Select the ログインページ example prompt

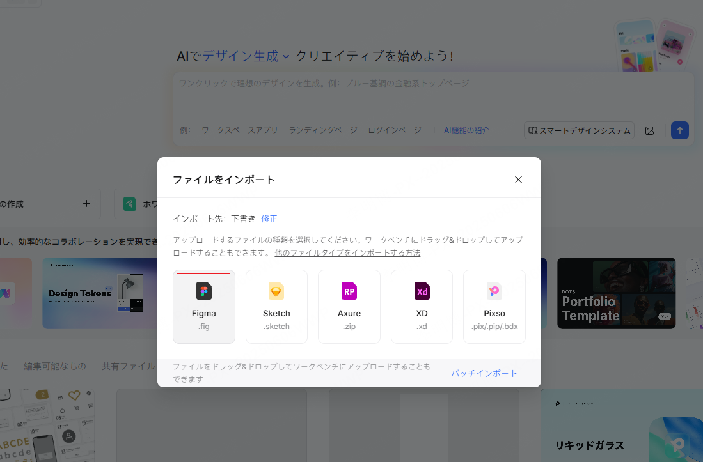click(x=395, y=130)
